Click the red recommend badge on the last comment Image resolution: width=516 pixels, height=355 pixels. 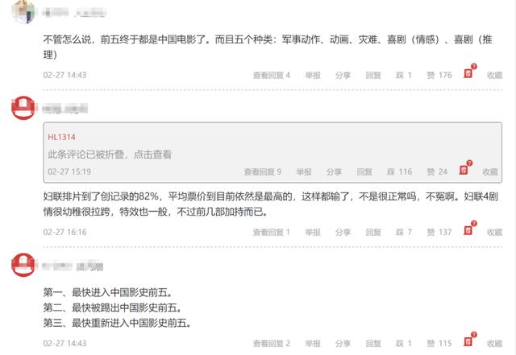[469, 340]
